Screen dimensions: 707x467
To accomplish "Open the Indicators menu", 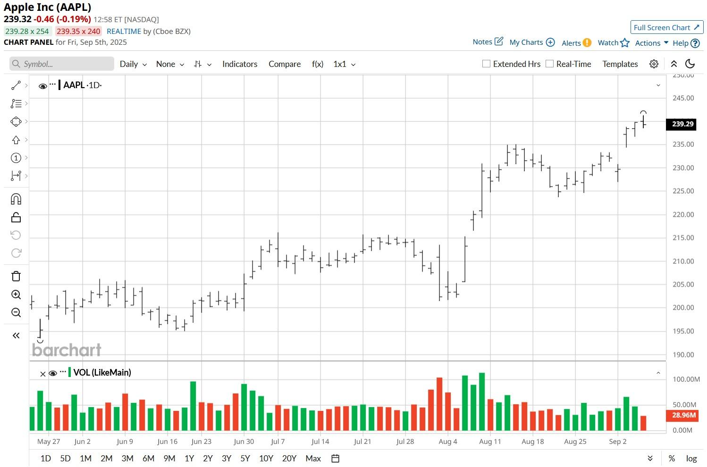I will tap(240, 64).
